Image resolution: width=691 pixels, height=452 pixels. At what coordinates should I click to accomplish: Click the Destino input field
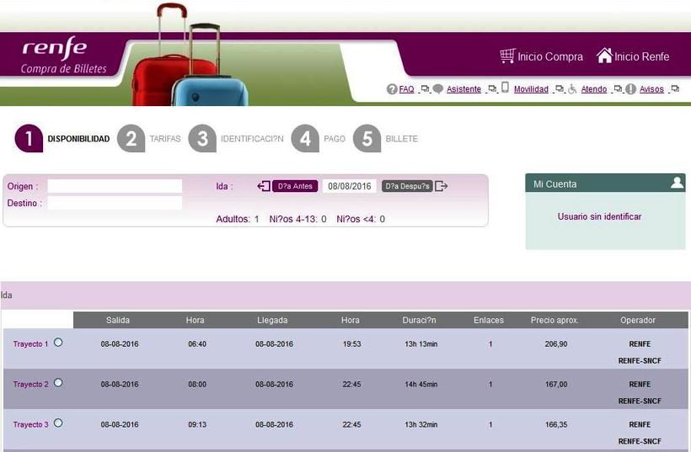point(115,203)
